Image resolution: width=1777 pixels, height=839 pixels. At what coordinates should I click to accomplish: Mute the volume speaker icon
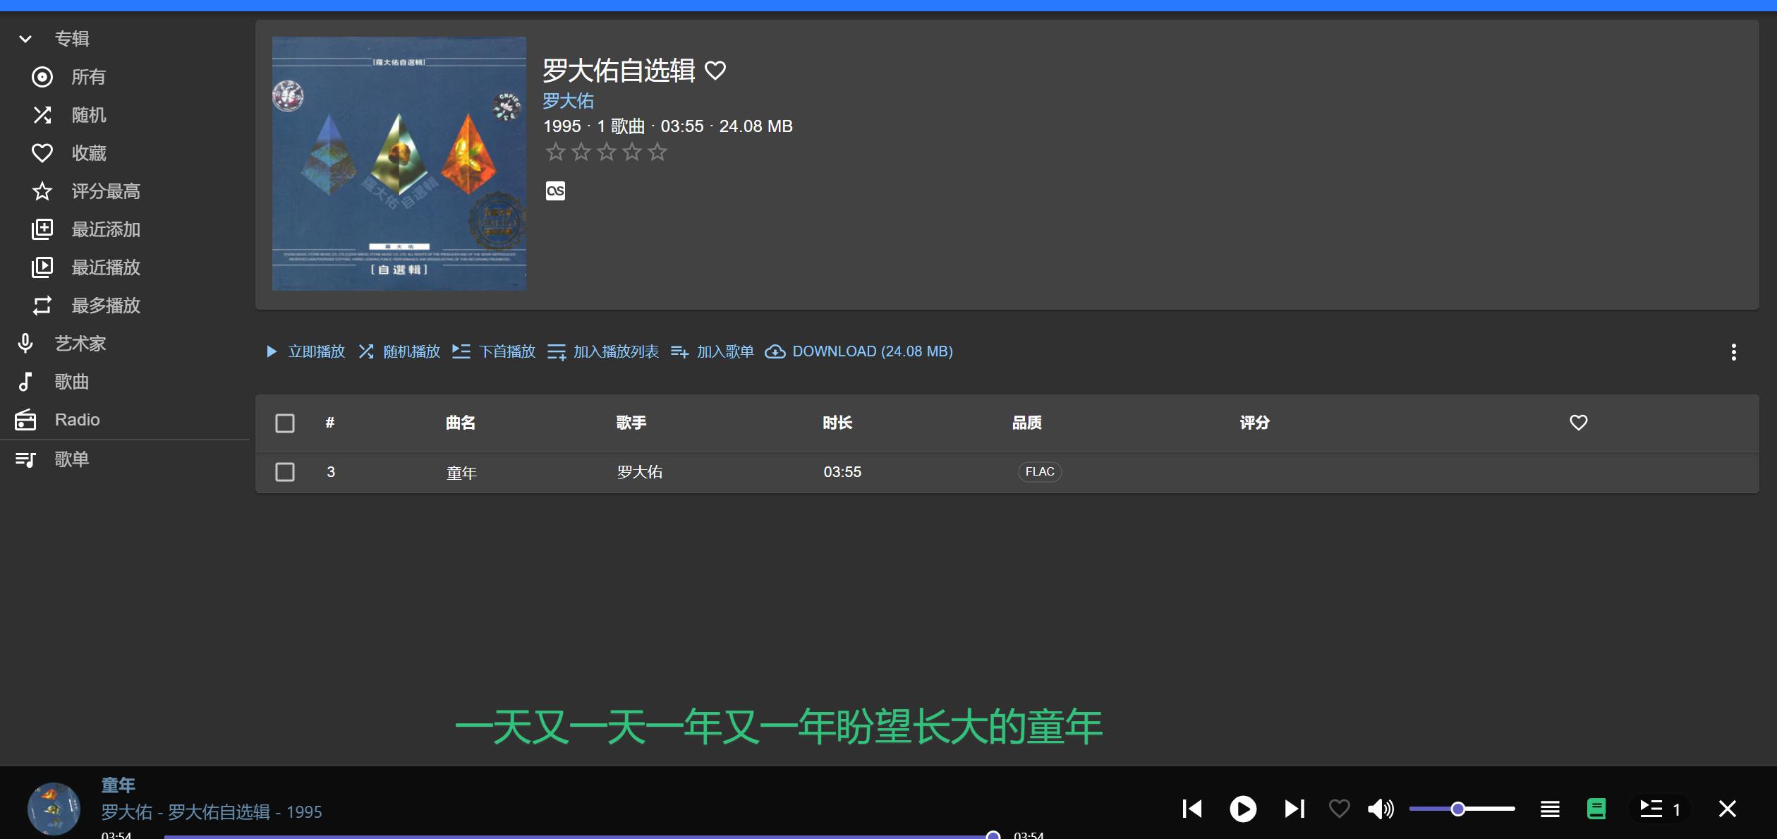[1381, 809]
